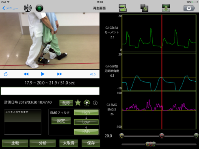Image resolution: width=199 pixels, height=149 pixels.
Task: Click the white text input bar
Action: click(x=50, y=91)
